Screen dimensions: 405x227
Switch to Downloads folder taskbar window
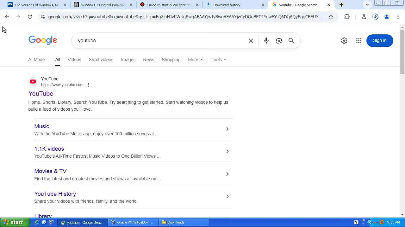pos(184,222)
